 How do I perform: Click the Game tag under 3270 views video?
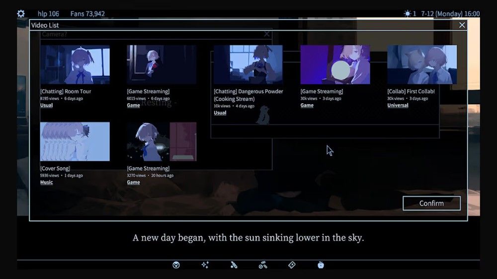pos(133,182)
